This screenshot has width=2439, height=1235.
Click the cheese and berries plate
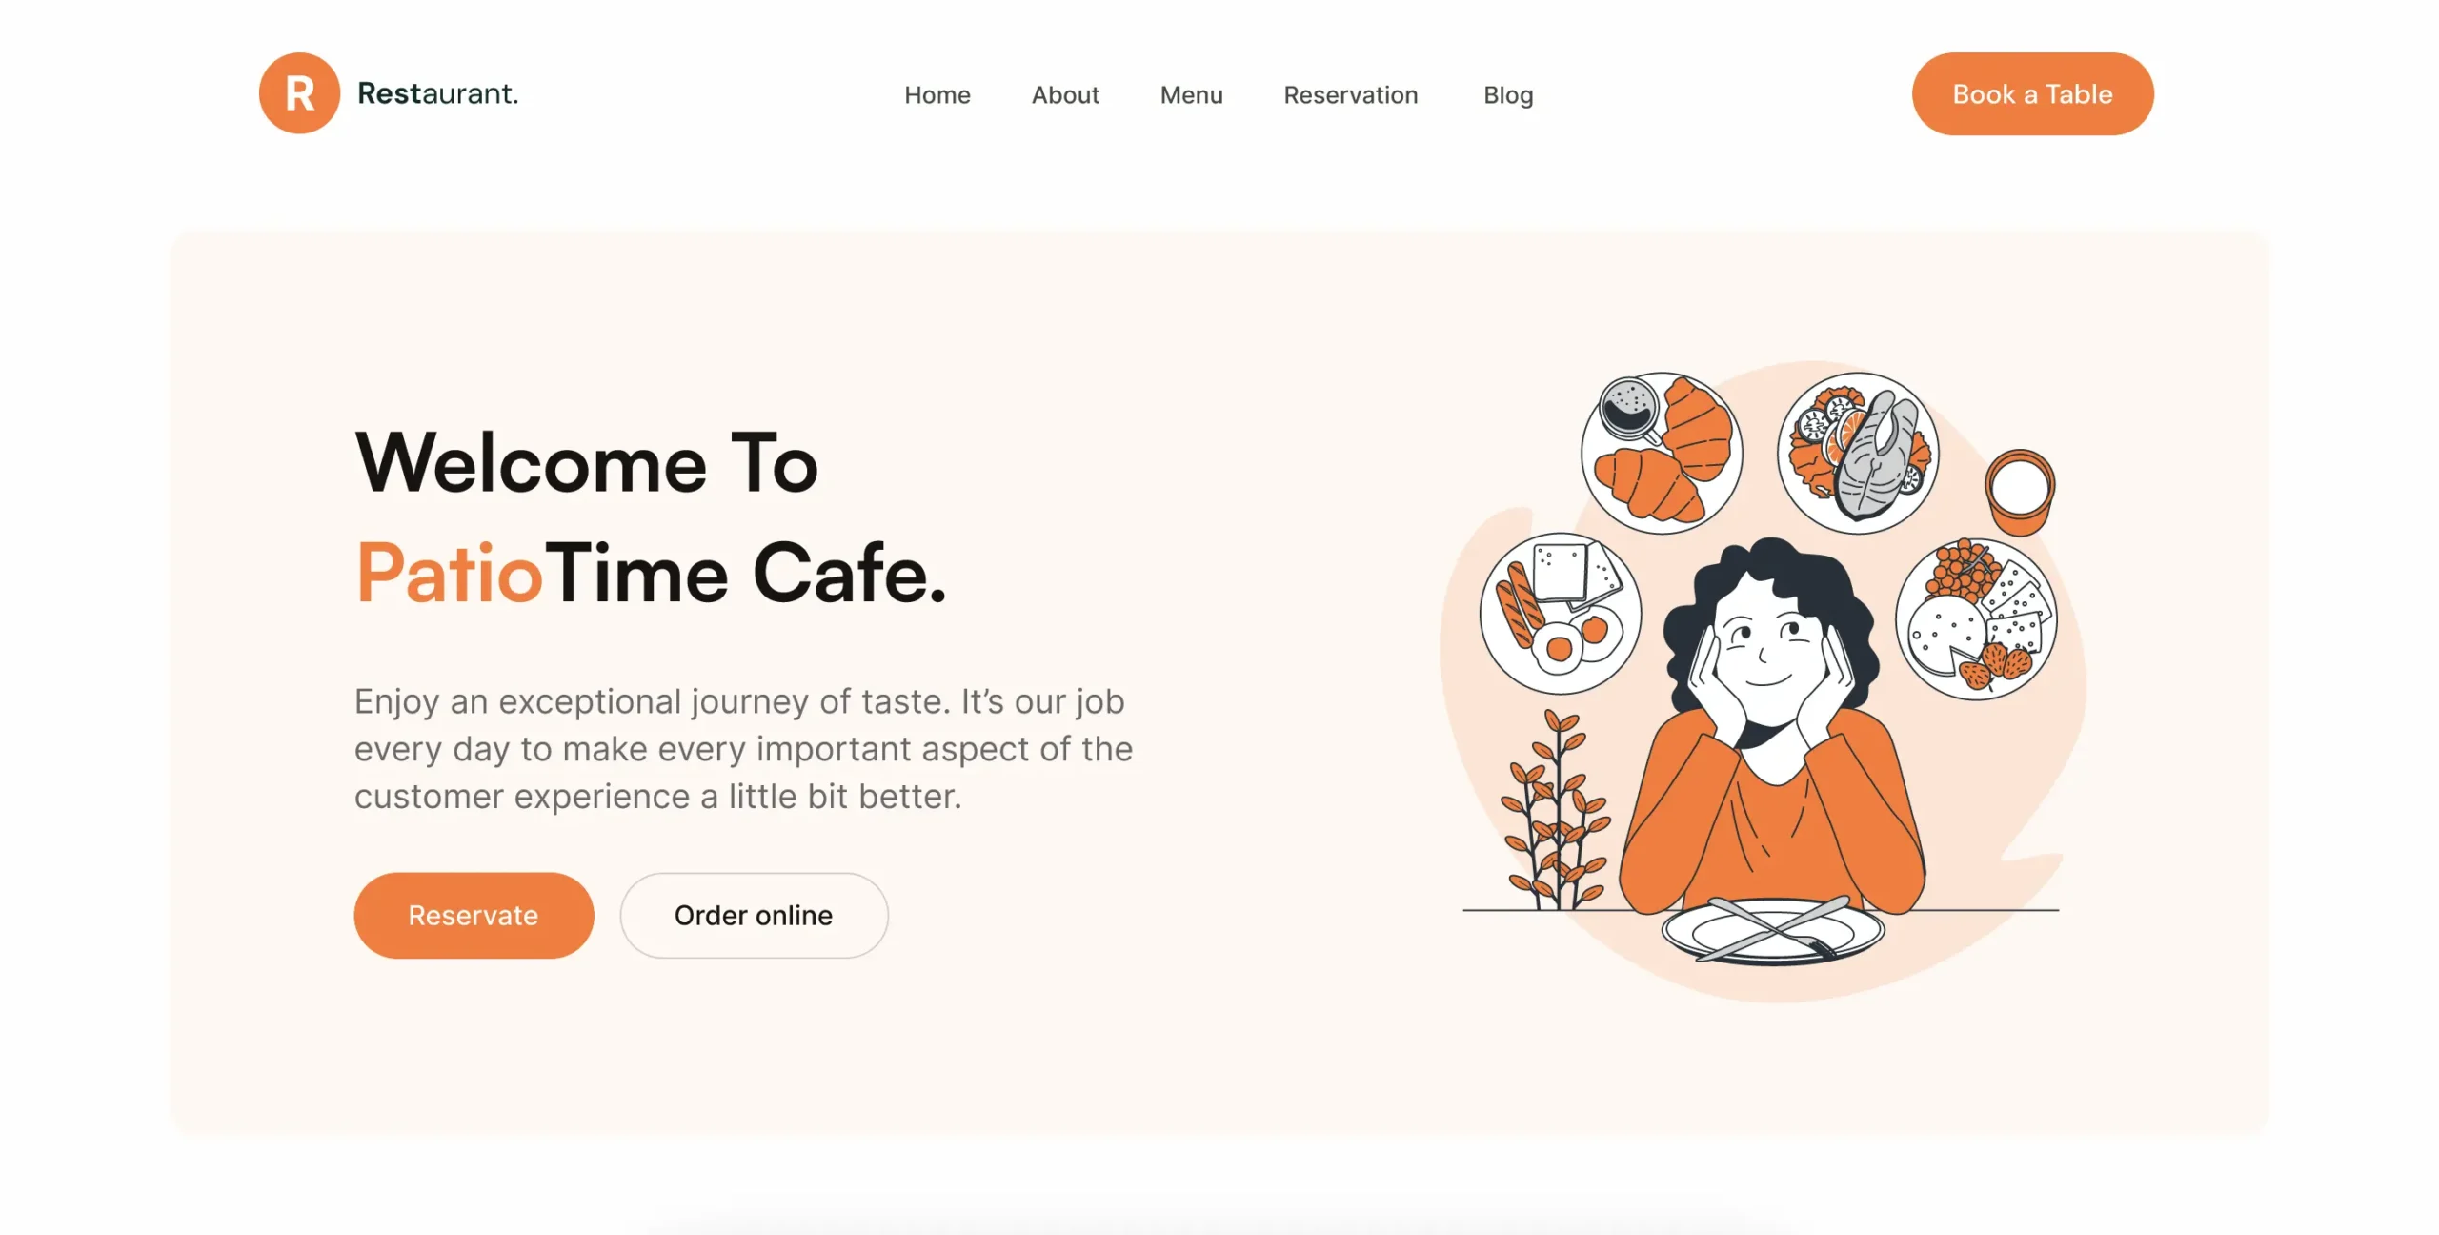tap(1977, 619)
